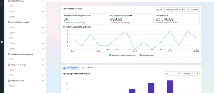Click the clock icon in the dark left rail
Image resolution: width=214 pixels, height=93 pixels.
point(2,4)
